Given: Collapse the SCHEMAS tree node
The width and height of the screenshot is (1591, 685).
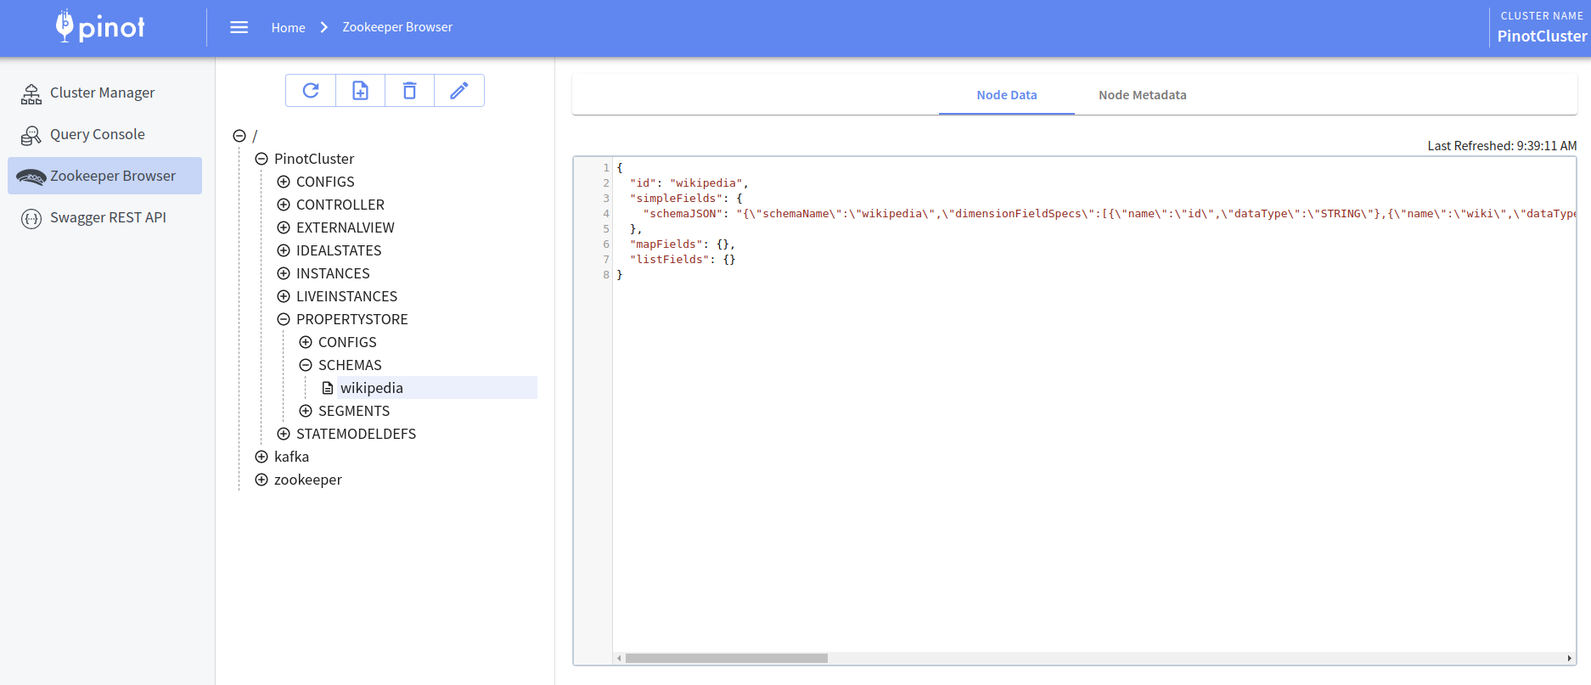Looking at the screenshot, I should (x=306, y=365).
